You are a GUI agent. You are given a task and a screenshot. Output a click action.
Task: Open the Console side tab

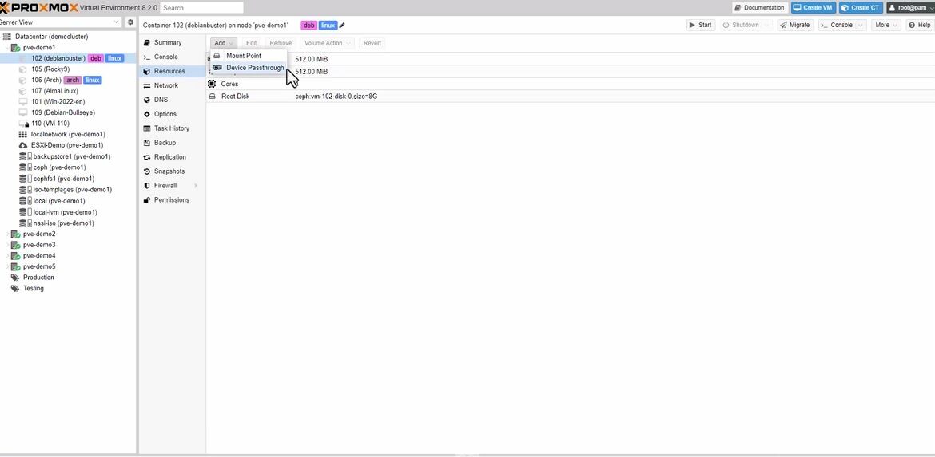172,57
